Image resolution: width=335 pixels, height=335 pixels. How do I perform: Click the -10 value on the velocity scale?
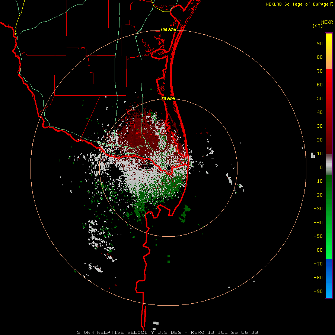(x=318, y=181)
